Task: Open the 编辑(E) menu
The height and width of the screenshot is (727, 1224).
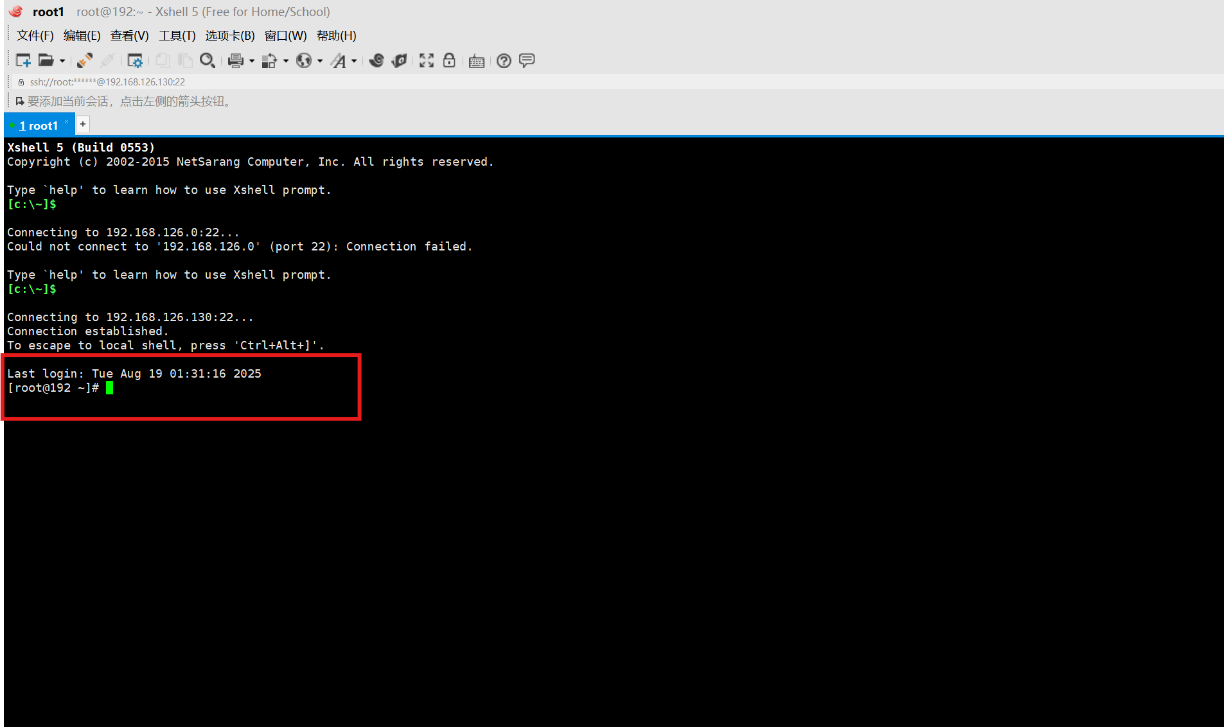Action: (x=82, y=35)
